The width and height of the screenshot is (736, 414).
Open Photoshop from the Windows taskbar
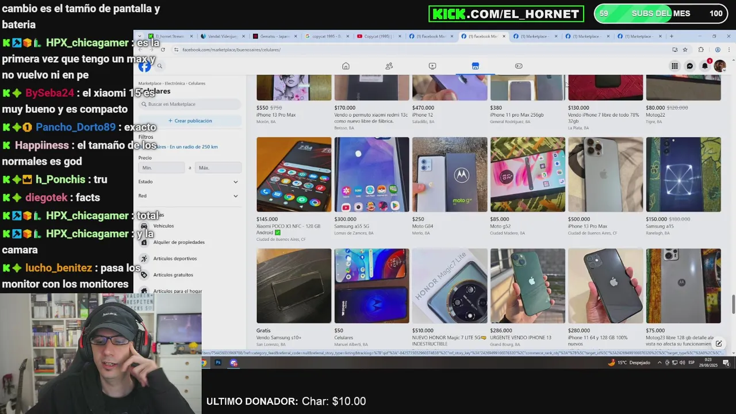[218, 363]
